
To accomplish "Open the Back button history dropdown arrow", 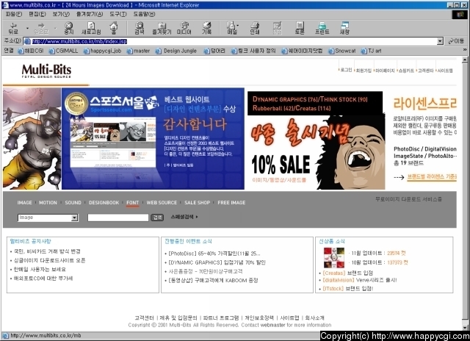I will tap(27, 28).
